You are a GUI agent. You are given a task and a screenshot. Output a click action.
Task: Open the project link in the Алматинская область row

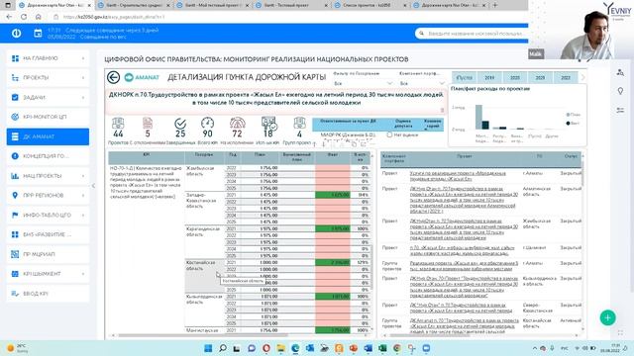464,200
